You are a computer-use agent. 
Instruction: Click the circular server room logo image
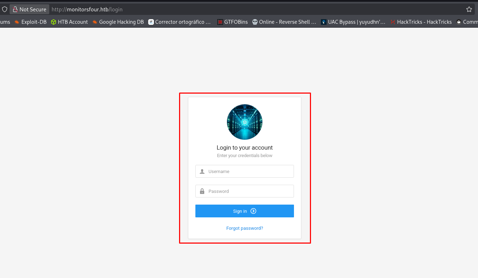pos(245,122)
